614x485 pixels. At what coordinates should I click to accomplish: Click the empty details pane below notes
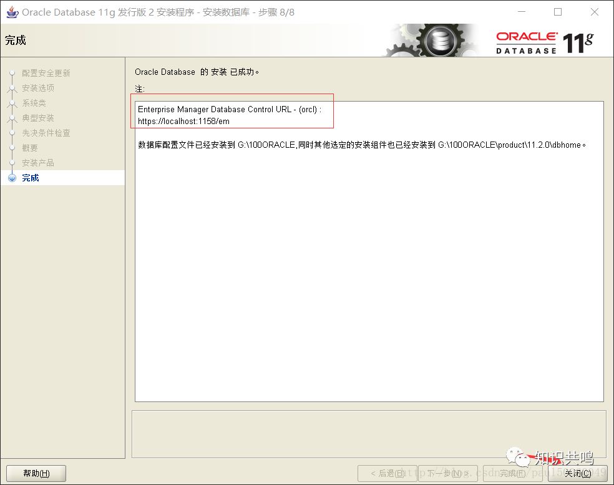click(369, 434)
